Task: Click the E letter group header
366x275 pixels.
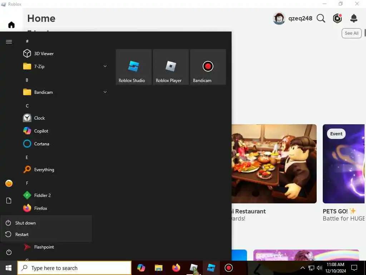Action: tap(27, 158)
